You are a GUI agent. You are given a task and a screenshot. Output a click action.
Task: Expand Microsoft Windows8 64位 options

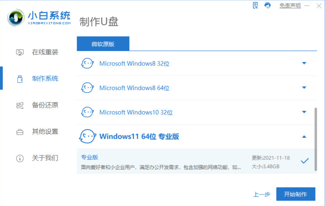(x=304, y=88)
